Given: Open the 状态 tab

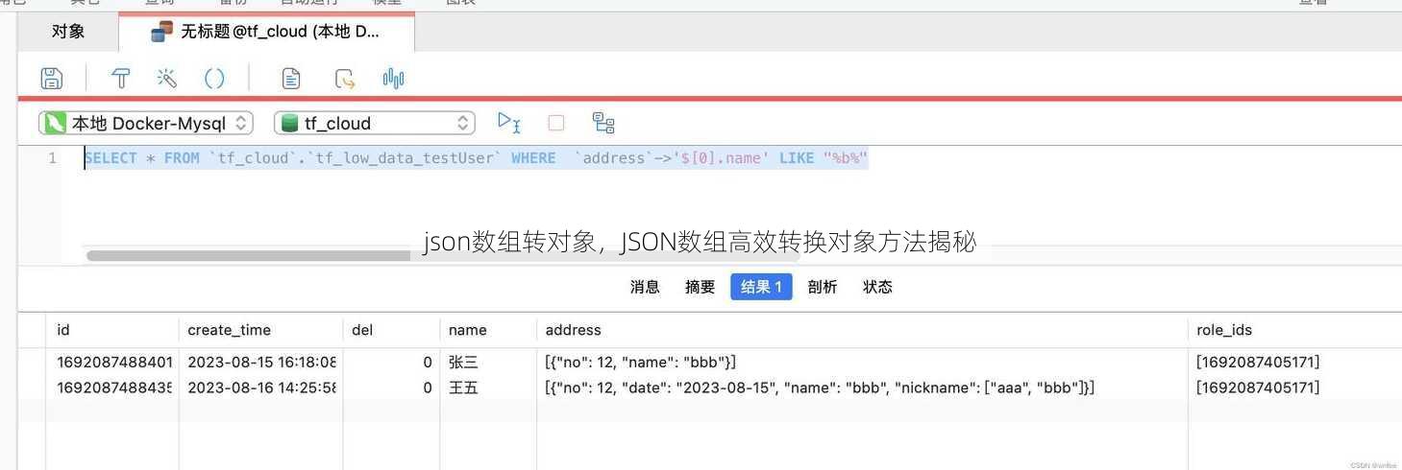Looking at the screenshot, I should tap(877, 287).
